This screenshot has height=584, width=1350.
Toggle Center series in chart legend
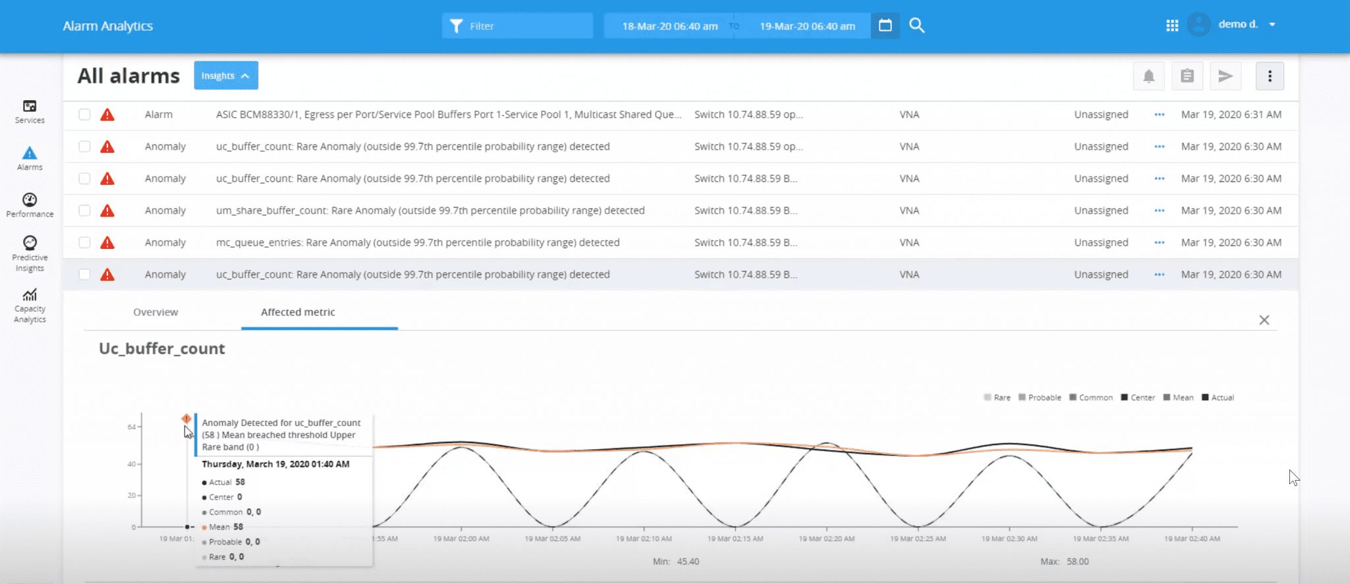pyautogui.click(x=1138, y=398)
